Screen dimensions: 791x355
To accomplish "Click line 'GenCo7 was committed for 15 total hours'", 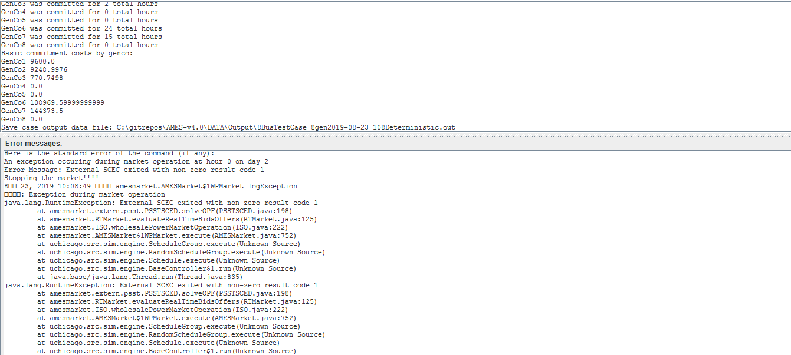I will click(81, 37).
